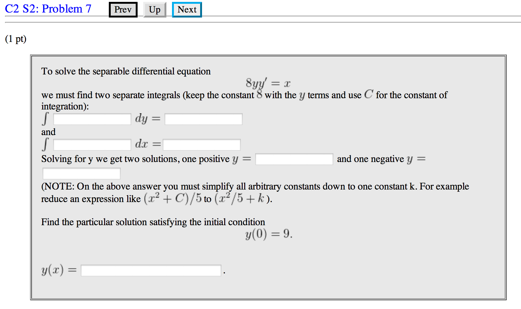Click the positive y solution field
Screen dimensions: 521x309
tap(294, 159)
